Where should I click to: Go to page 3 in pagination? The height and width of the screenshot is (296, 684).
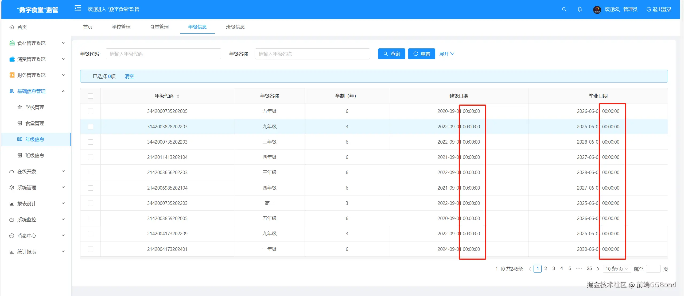554,268
